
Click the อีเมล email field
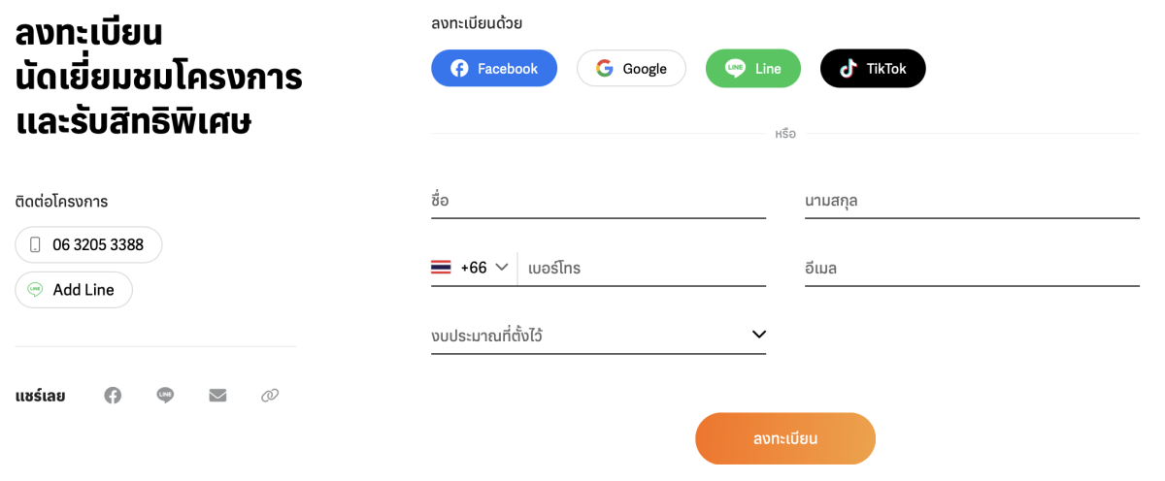971,268
